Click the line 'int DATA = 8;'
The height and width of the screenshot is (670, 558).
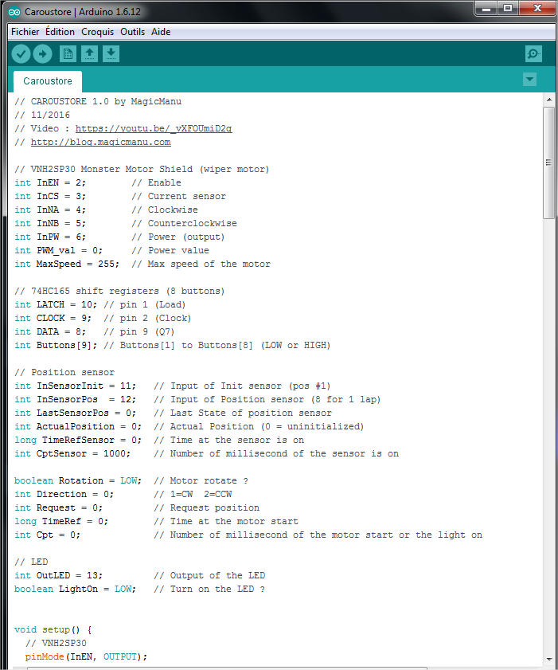point(50,331)
